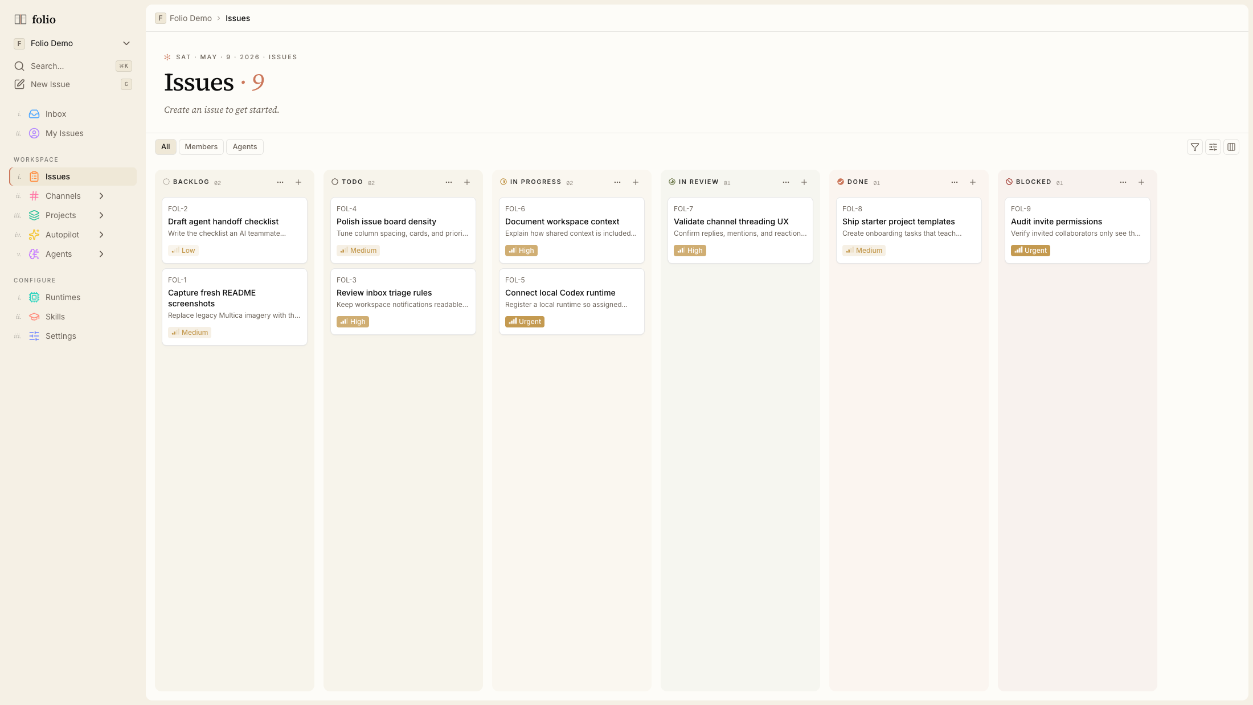Open the Inbox
The height and width of the screenshot is (705, 1253).
73,114
